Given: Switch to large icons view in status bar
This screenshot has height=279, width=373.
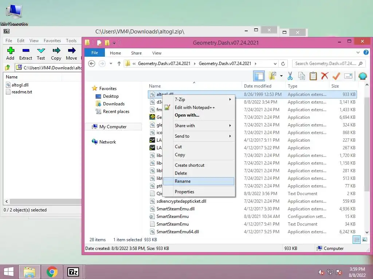Looking at the screenshot, I should (364, 240).
